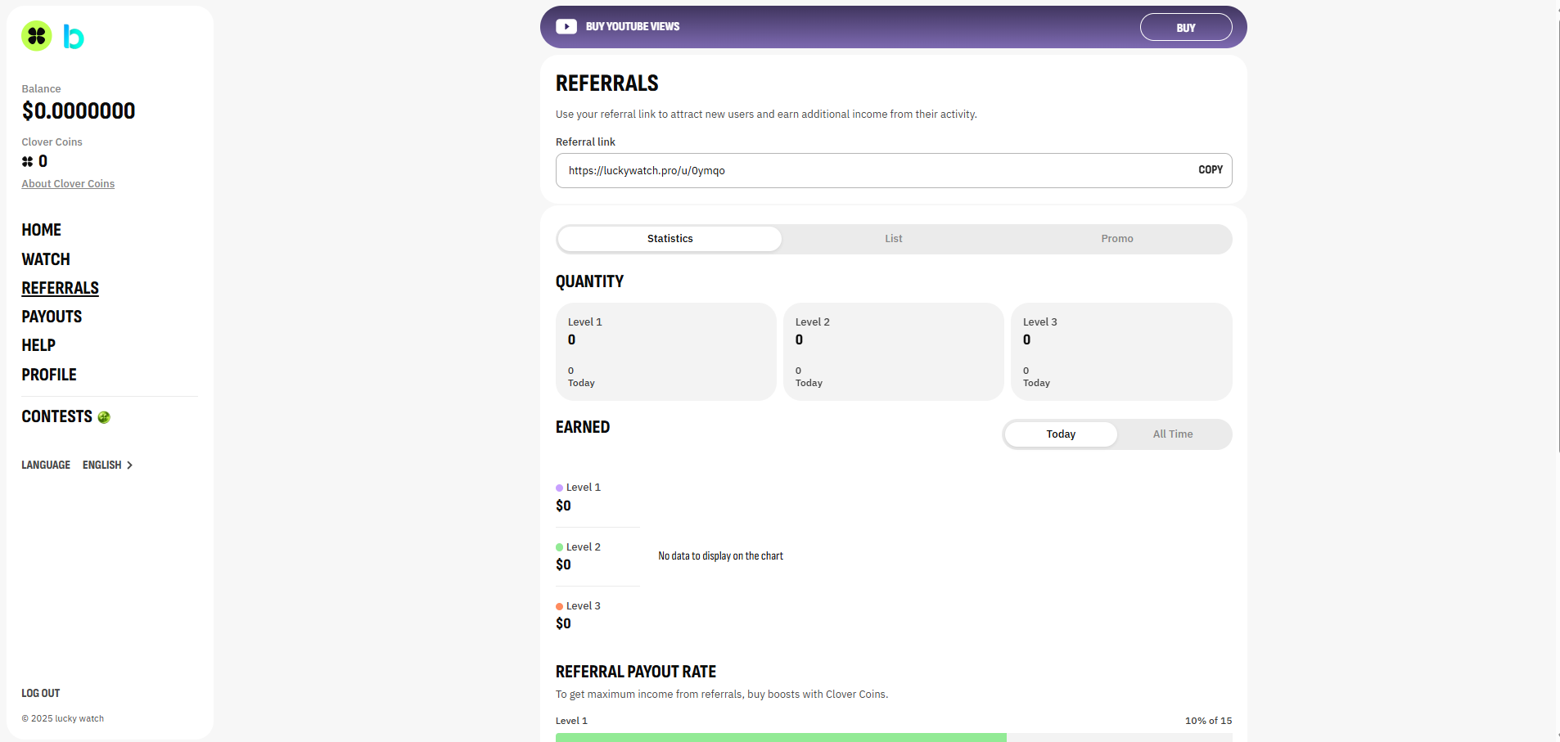Image resolution: width=1560 pixels, height=742 pixels.
Task: Click the YouTube play icon in banner
Action: point(566,27)
